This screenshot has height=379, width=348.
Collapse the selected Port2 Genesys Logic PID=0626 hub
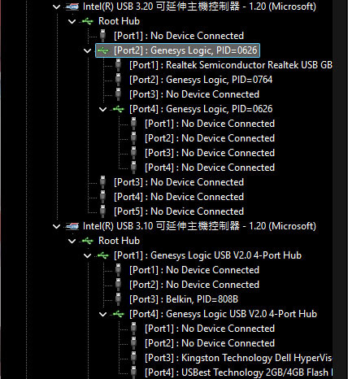[x=87, y=50]
